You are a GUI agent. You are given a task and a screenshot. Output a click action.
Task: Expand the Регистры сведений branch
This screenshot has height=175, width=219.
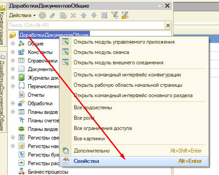pyautogui.click(x=13, y=138)
